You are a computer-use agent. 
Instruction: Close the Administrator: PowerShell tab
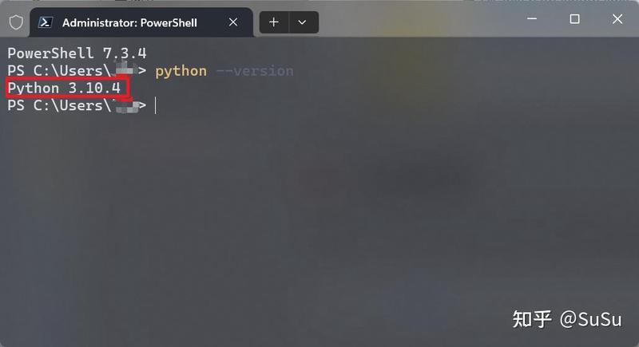233,22
